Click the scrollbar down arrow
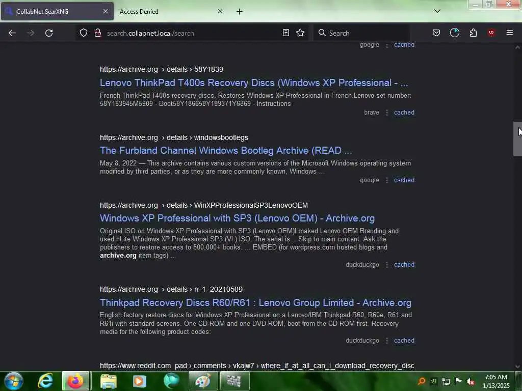The height and width of the screenshot is (391, 522). tap(517, 367)
